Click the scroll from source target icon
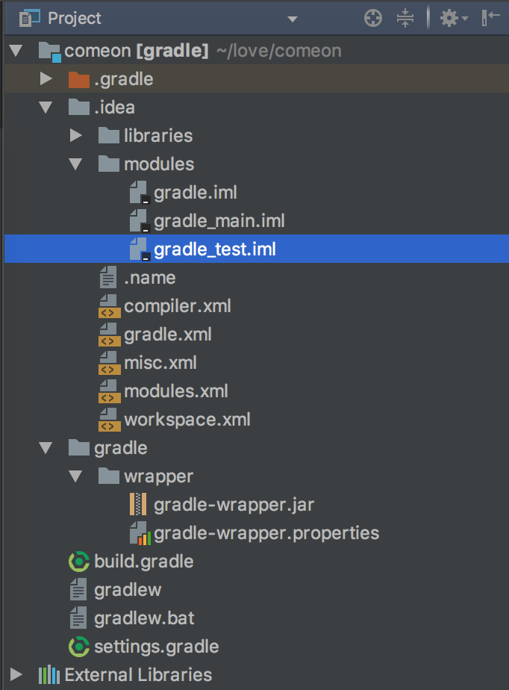Image resolution: width=509 pixels, height=690 pixels. [373, 18]
